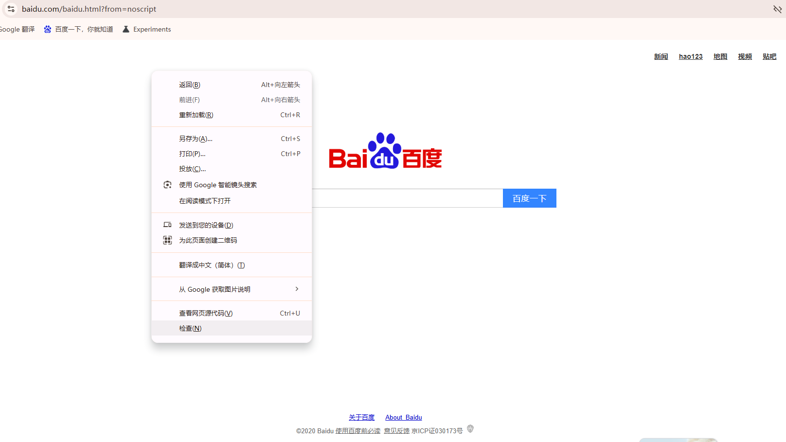The image size is (786, 442).
Task: Click the Google Lens search icon
Action: pos(167,185)
